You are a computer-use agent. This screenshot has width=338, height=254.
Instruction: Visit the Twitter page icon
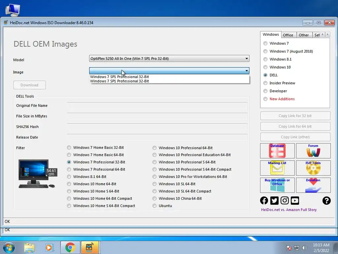click(x=274, y=200)
